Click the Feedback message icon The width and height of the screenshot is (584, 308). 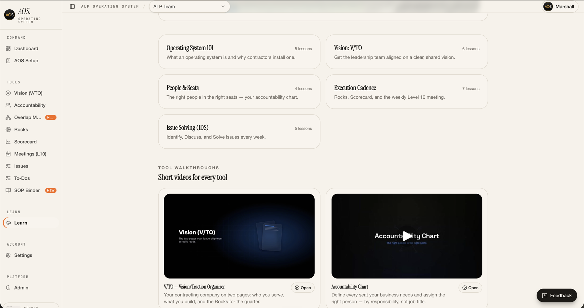click(545, 295)
